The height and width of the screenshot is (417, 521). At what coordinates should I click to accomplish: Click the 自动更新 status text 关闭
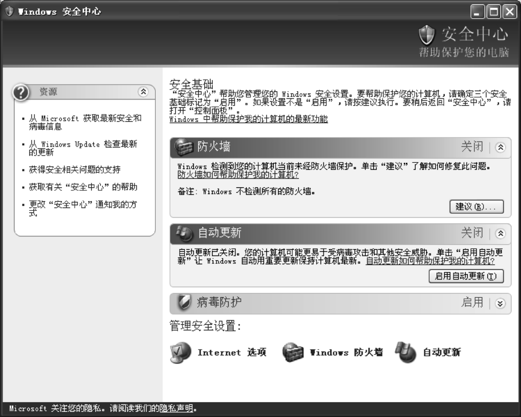coord(472,233)
